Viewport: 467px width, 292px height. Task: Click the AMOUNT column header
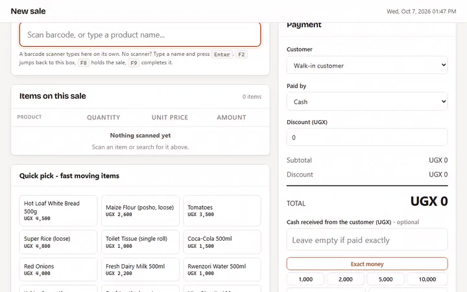click(x=232, y=117)
